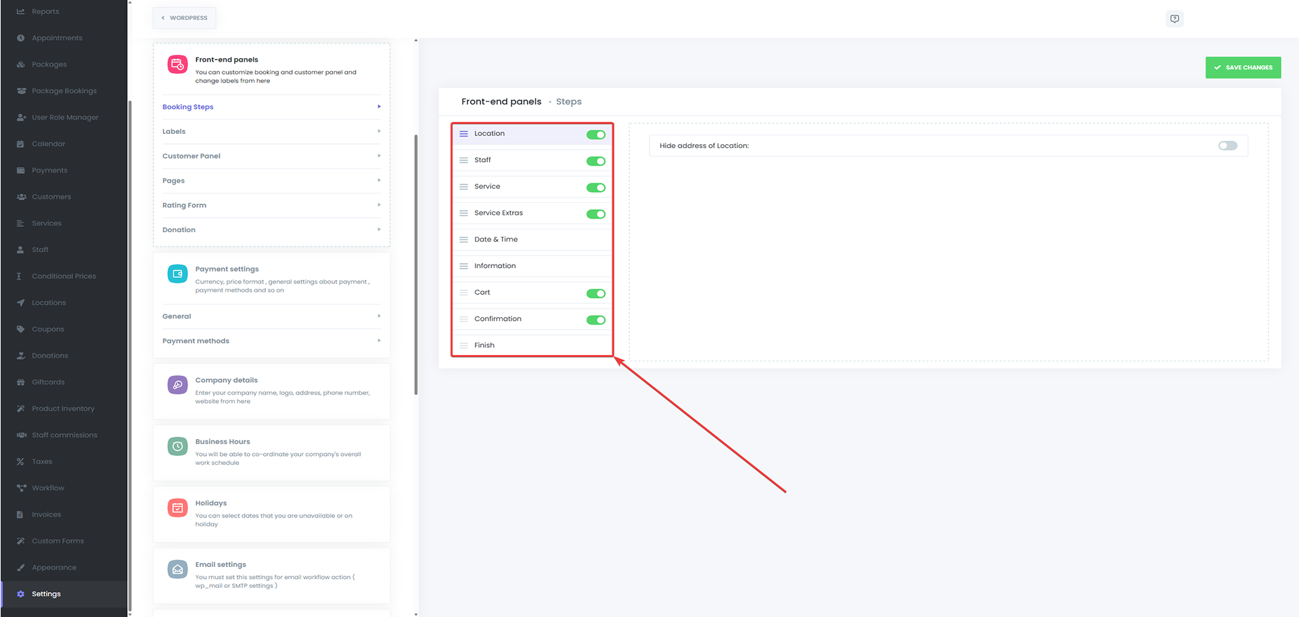Viewport: 1299px width, 617px height.
Task: Turn off the Cart step toggle
Action: (595, 294)
